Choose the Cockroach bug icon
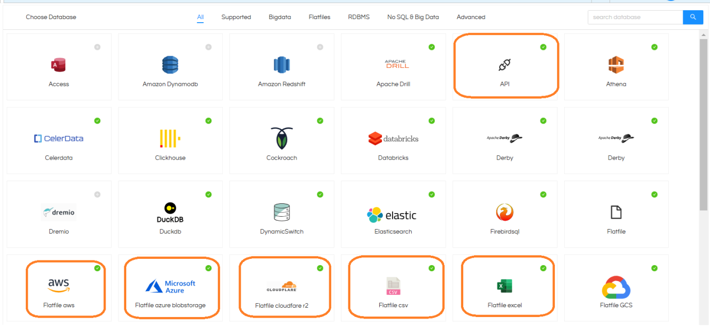The height and width of the screenshot is (333, 710). 282,138
